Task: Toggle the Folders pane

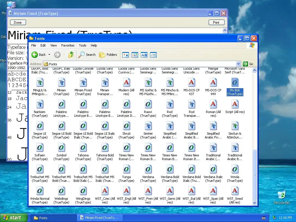Action: point(108,55)
